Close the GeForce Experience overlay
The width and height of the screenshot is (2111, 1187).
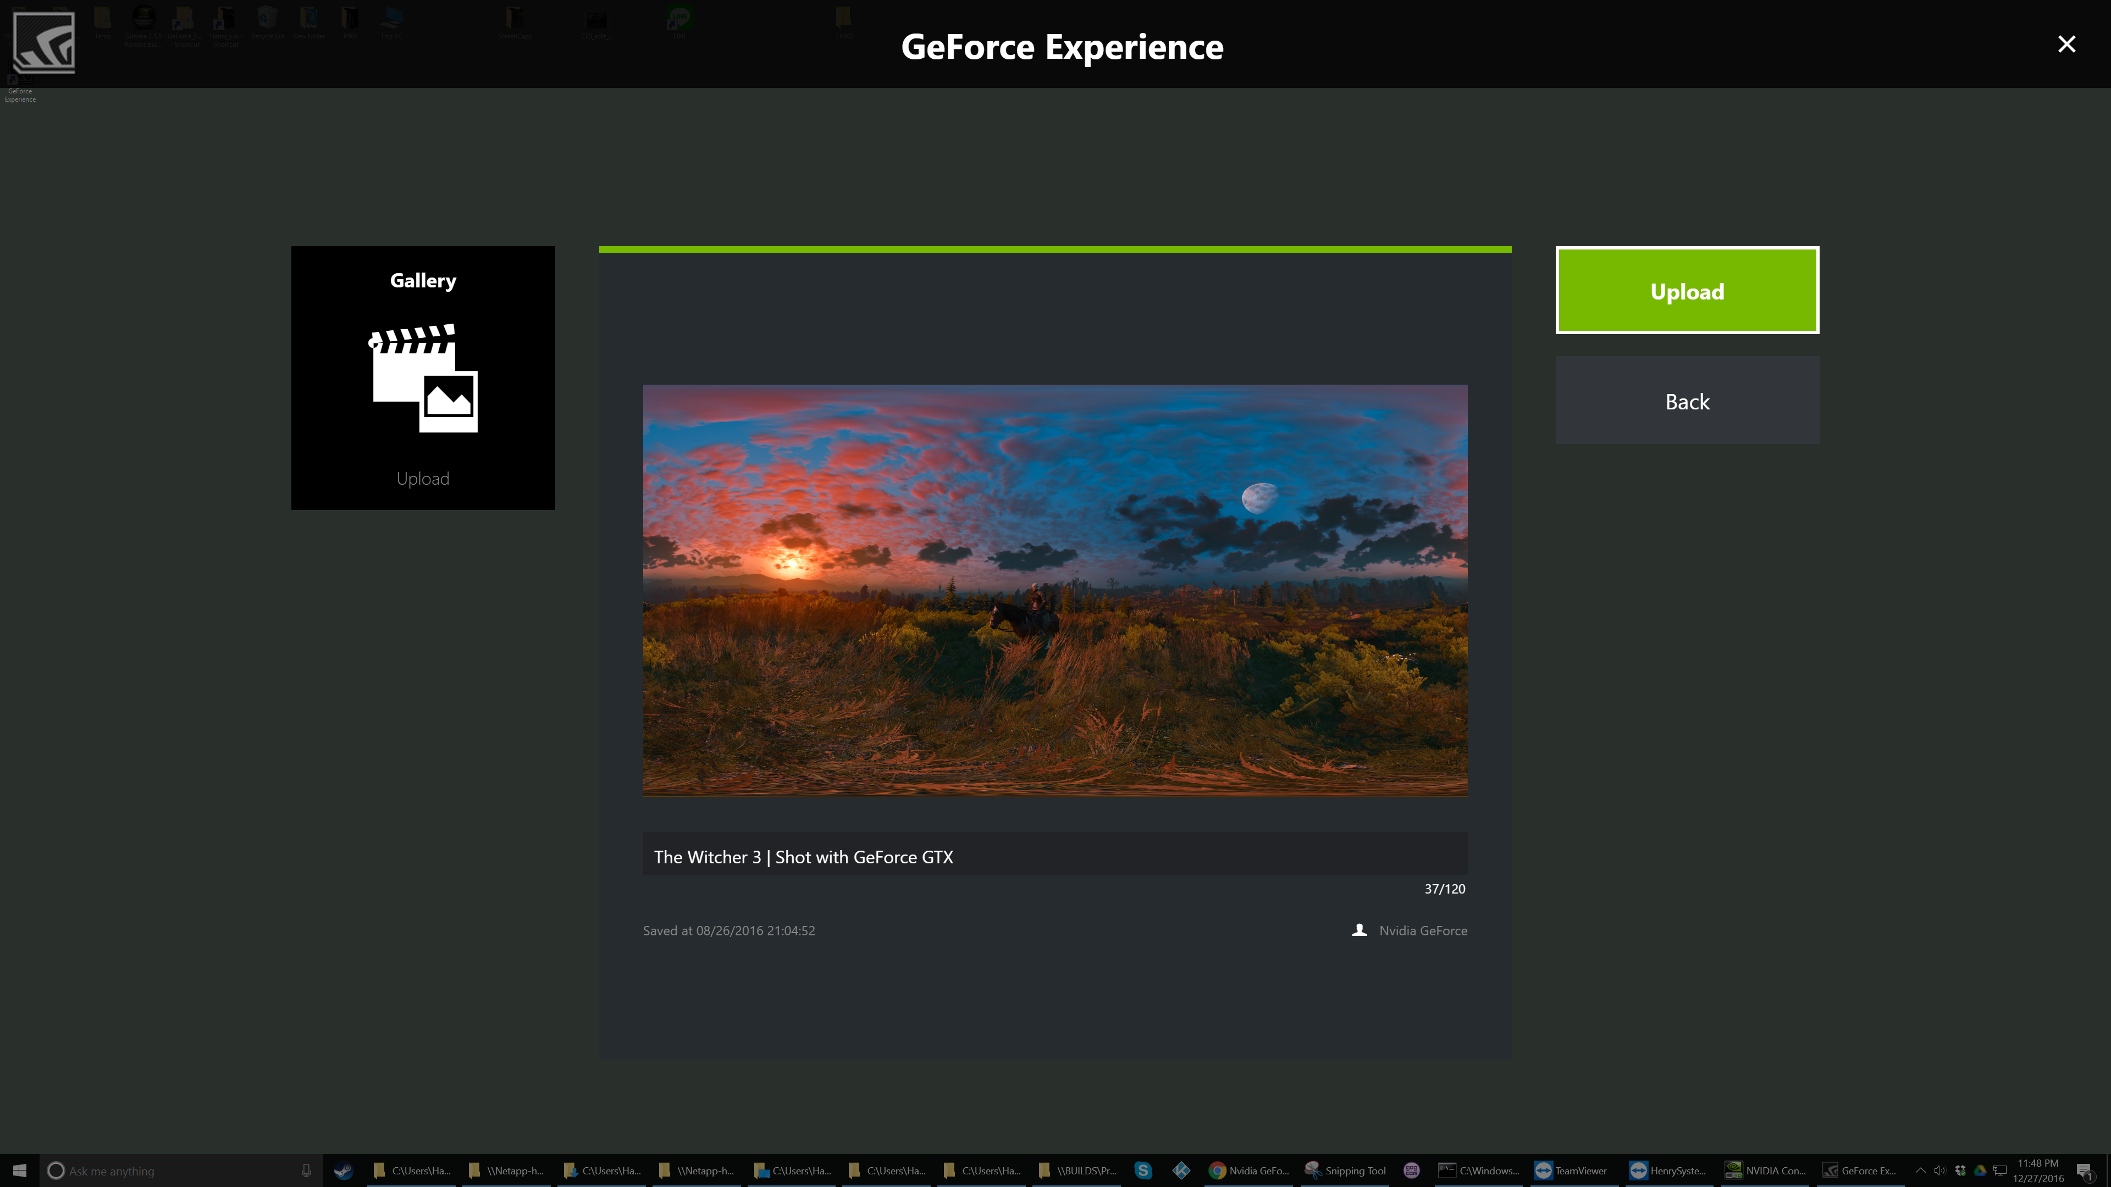[2066, 44]
